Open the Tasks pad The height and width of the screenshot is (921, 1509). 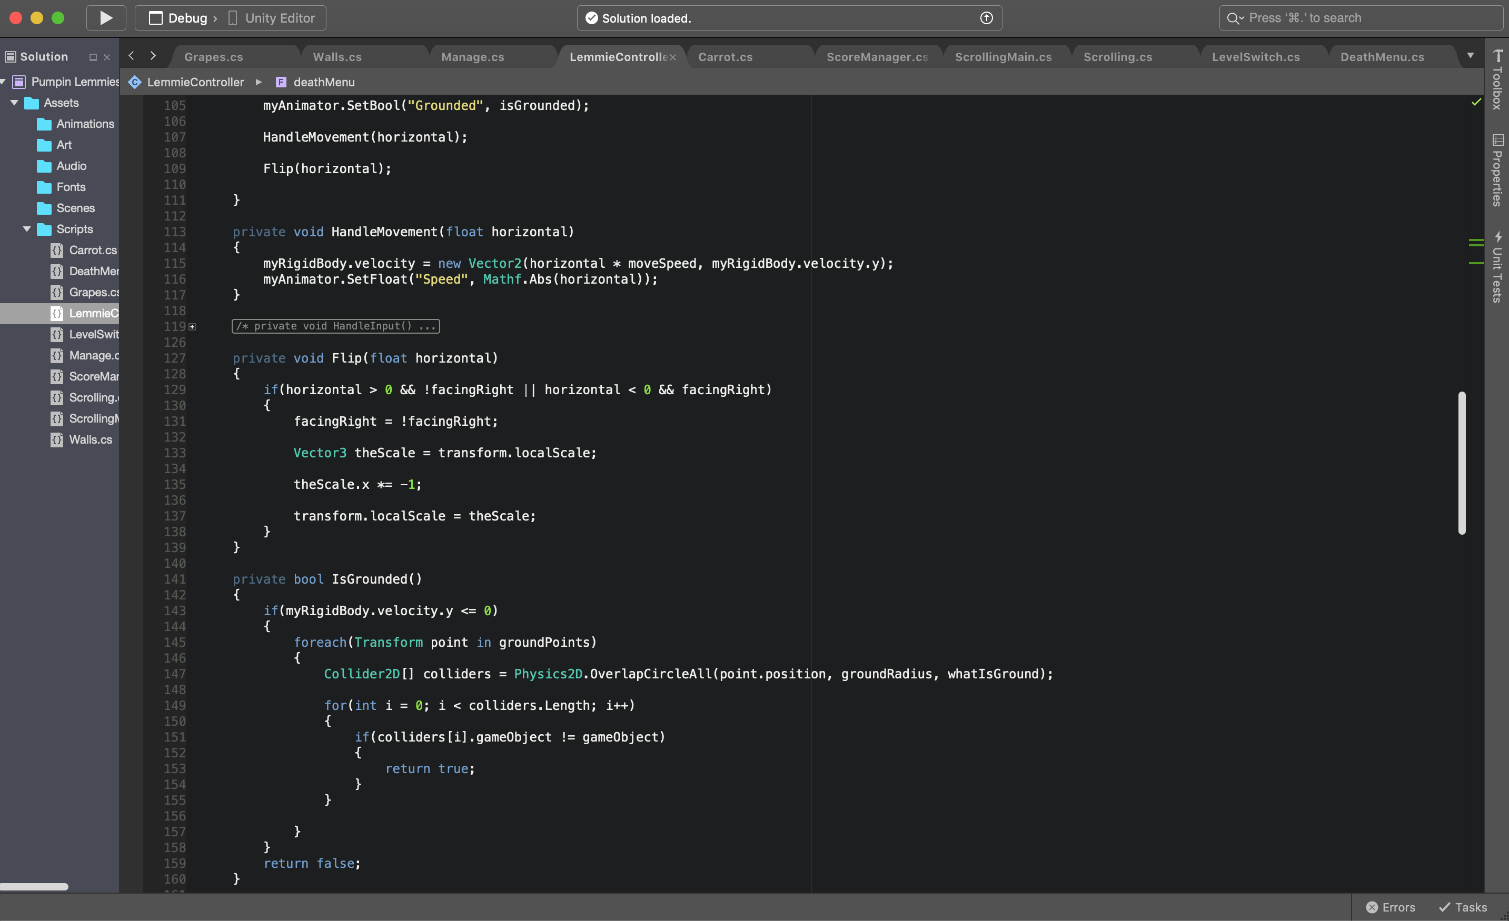(1463, 907)
